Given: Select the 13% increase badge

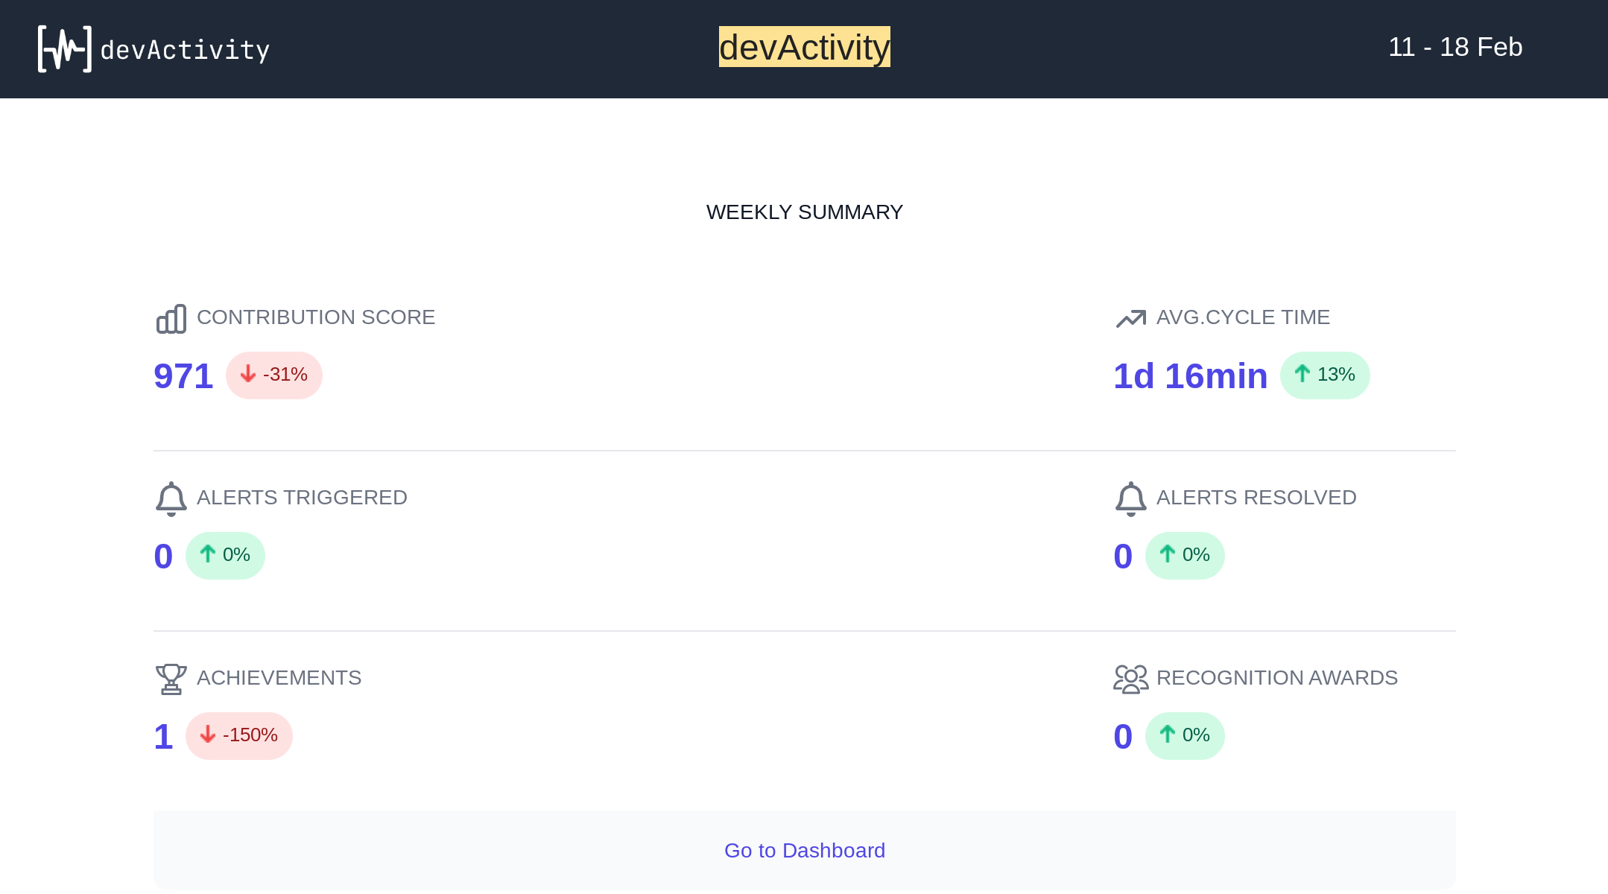Looking at the screenshot, I should coord(1325,375).
